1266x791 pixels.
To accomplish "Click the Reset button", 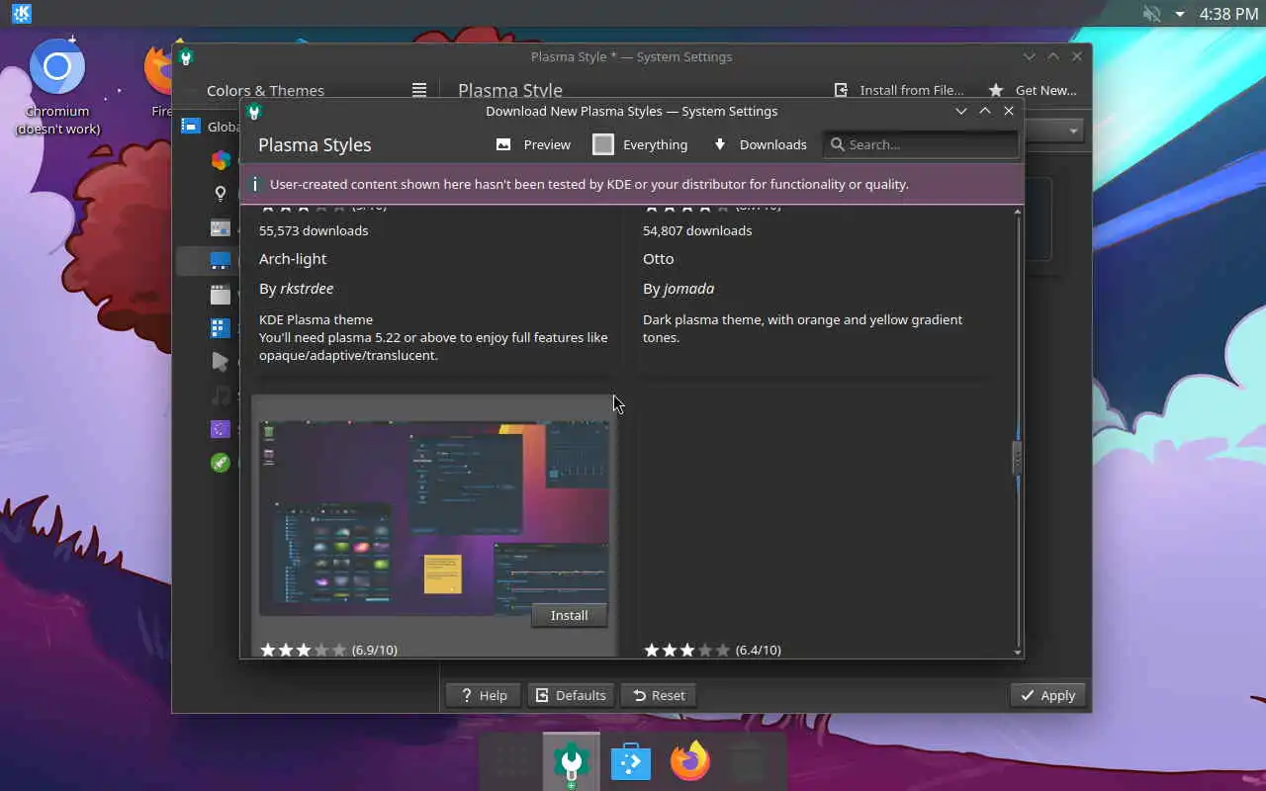I will coord(659,695).
